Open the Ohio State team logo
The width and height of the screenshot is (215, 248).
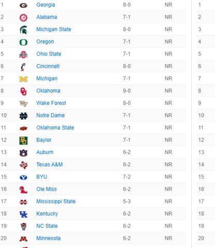[23, 54]
